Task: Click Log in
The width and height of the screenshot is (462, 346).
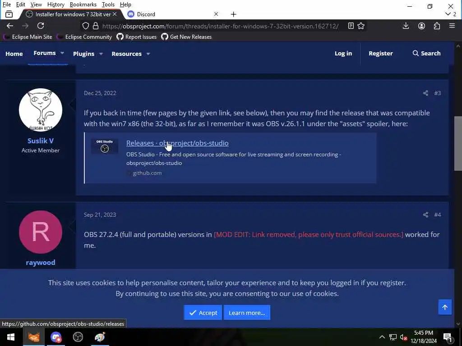Action: tap(343, 53)
